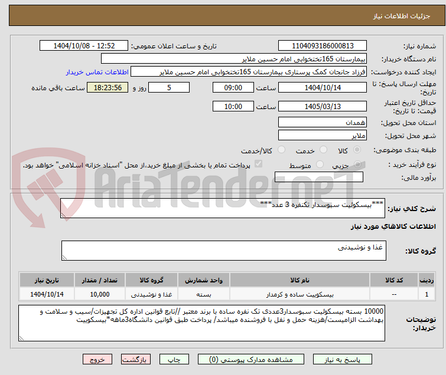Click the quantity cell 10,000

[100, 294]
